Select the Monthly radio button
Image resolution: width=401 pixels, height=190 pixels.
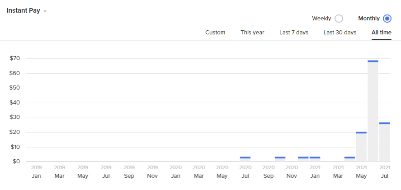pos(387,19)
